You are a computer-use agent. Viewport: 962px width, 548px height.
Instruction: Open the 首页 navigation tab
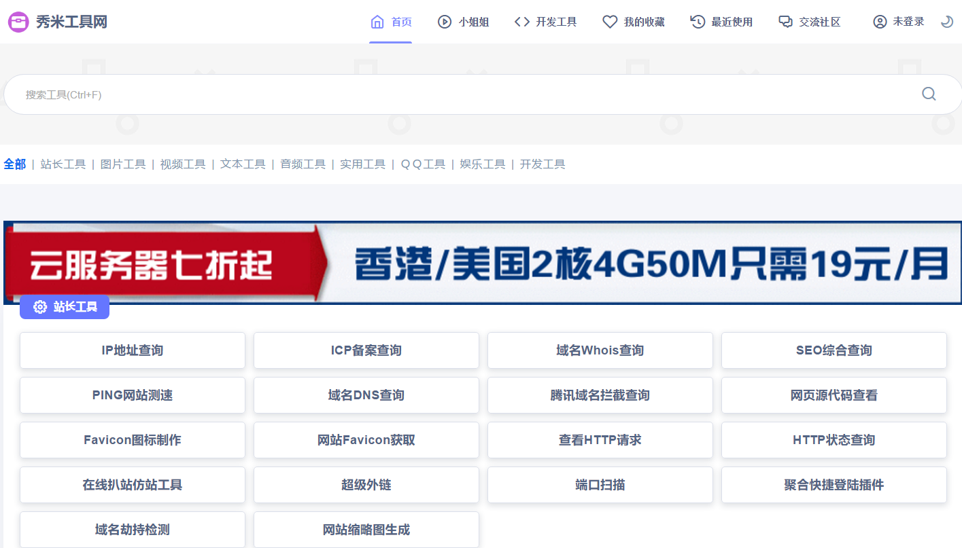tap(391, 22)
